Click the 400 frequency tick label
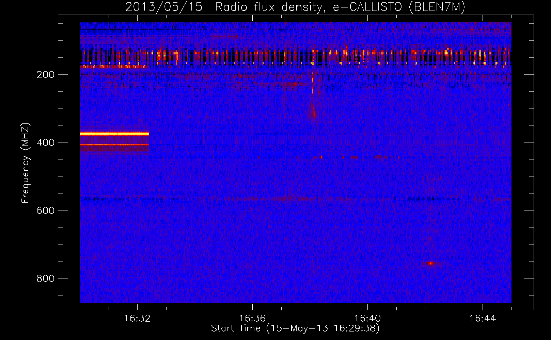Image resolution: width=551 pixels, height=340 pixels. pyautogui.click(x=46, y=142)
